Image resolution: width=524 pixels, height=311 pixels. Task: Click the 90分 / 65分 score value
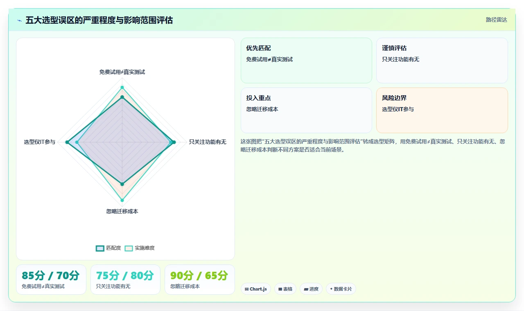pos(199,275)
